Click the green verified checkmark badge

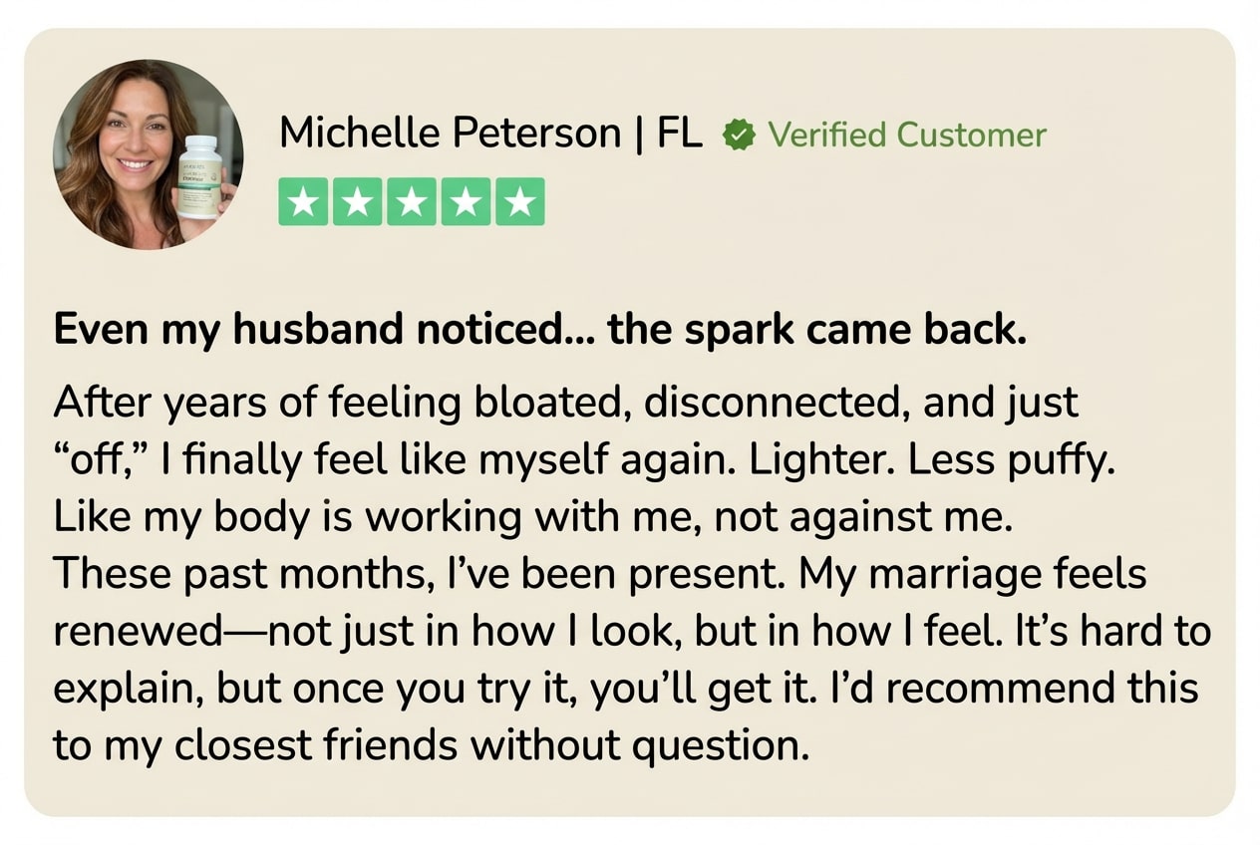click(x=739, y=135)
